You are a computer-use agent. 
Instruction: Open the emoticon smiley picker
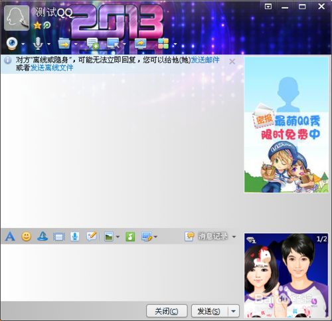[26, 237]
